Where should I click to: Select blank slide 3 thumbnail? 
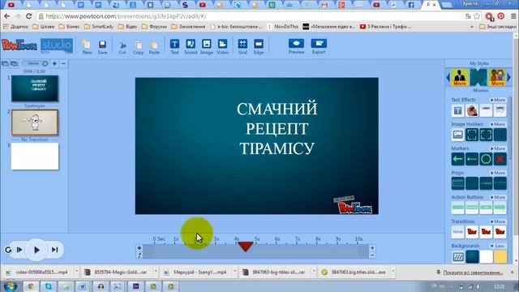35,157
